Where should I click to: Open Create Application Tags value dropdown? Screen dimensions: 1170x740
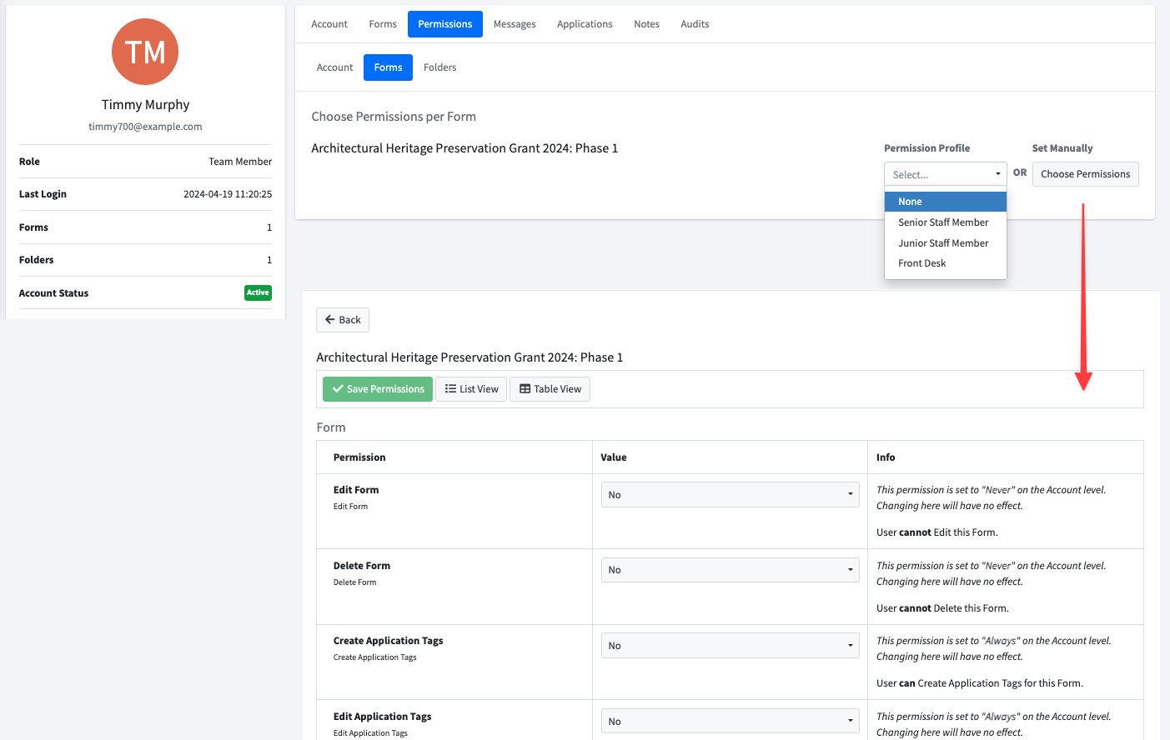730,646
